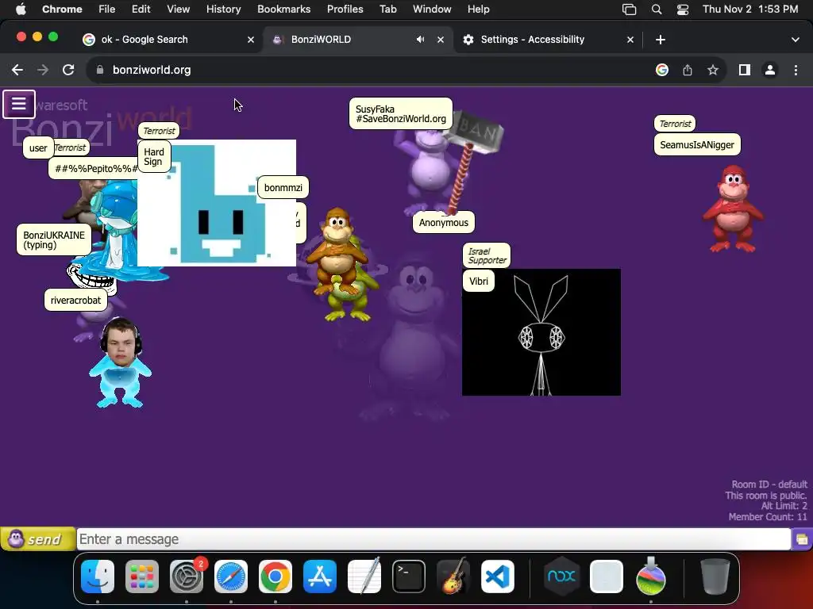Reload the bonziworld.org page
Image resolution: width=813 pixels, height=609 pixels.
(68, 70)
